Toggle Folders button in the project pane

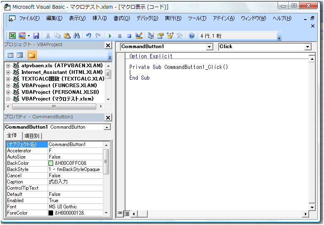coord(32,55)
